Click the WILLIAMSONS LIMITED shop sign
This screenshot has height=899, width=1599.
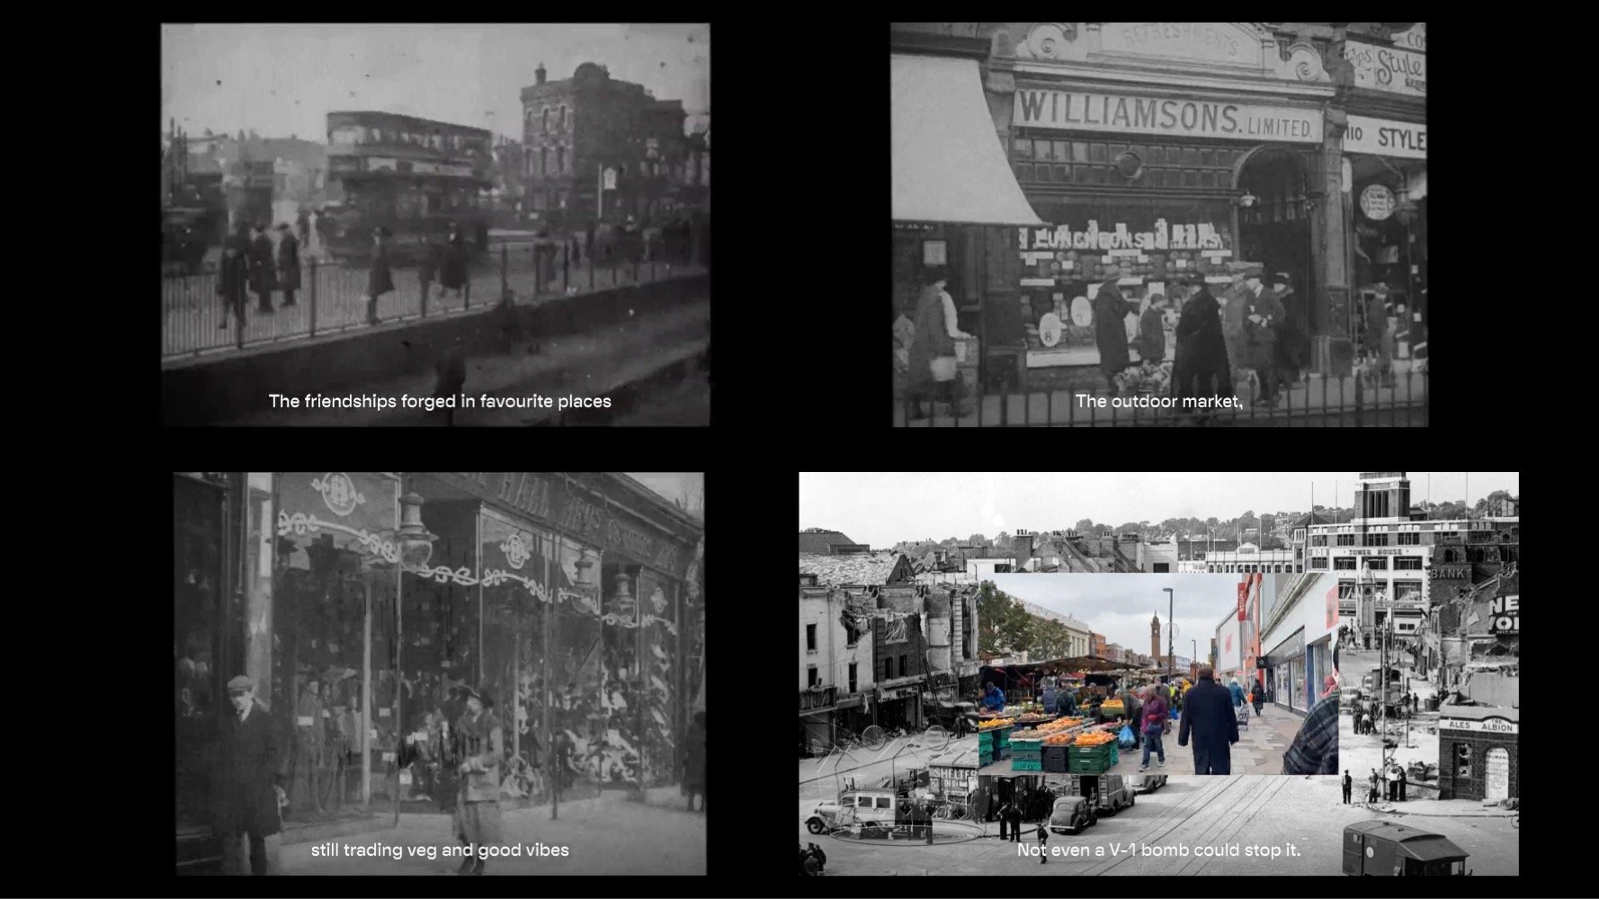click(x=1166, y=115)
